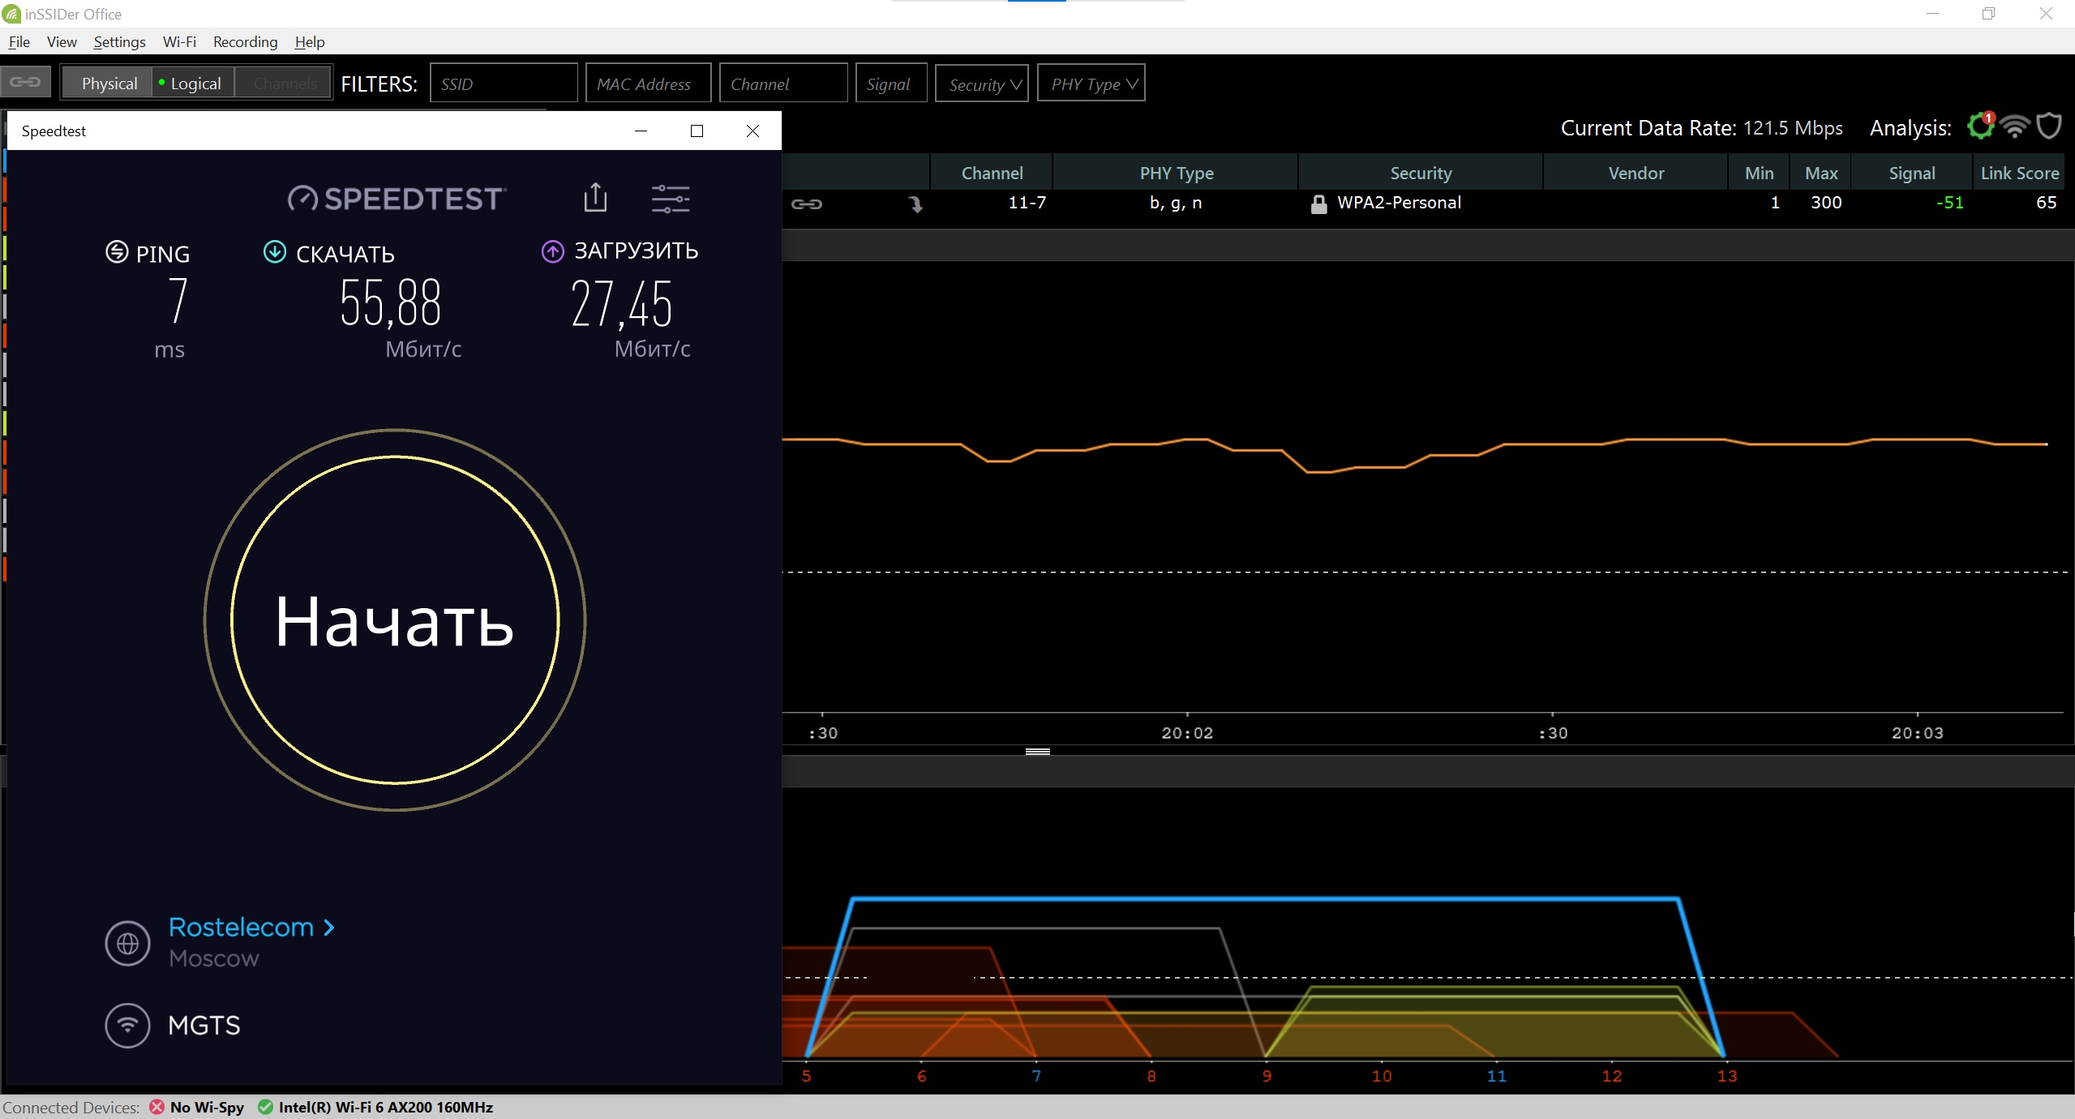Open the Analysis security shield icon
The width and height of the screenshot is (2075, 1119).
click(2049, 126)
